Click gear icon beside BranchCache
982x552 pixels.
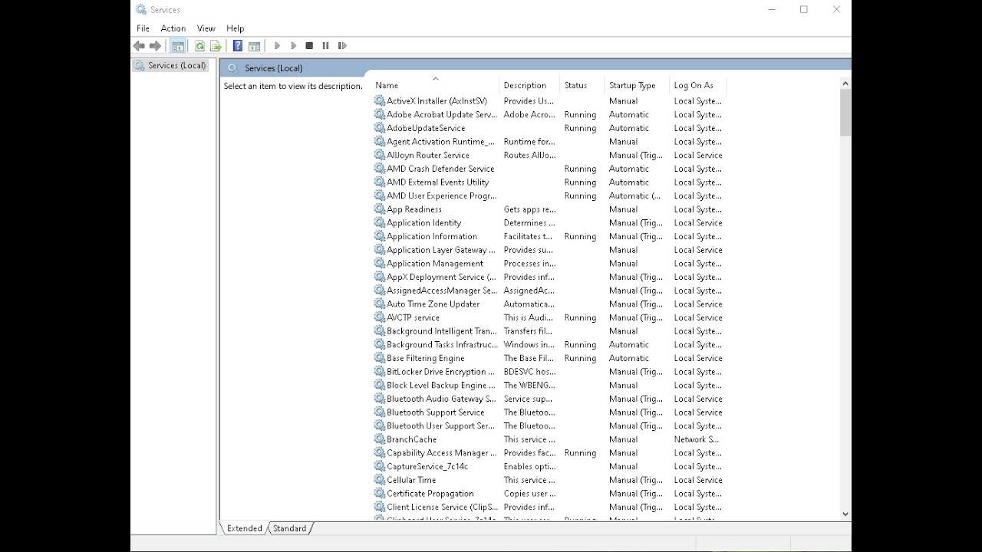379,439
